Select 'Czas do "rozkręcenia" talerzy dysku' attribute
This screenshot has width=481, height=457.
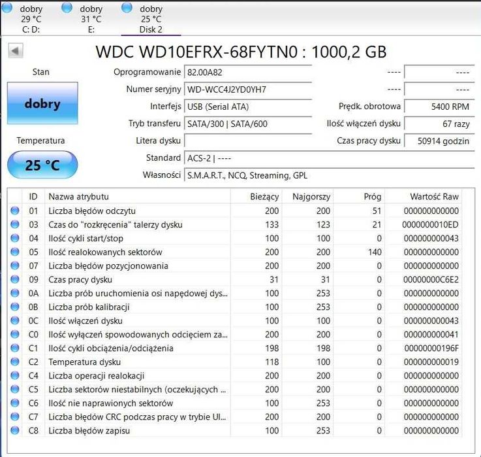click(116, 225)
